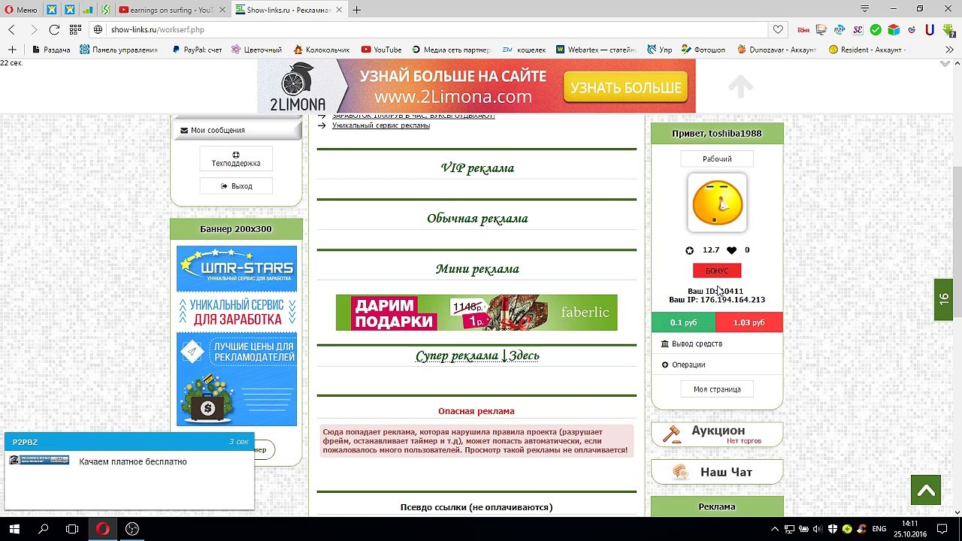962x541 pixels.
Task: Click the red БОНУС button
Action: click(x=717, y=270)
